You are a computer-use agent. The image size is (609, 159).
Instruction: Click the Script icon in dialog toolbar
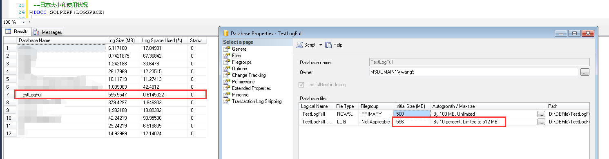pyautogui.click(x=299, y=45)
